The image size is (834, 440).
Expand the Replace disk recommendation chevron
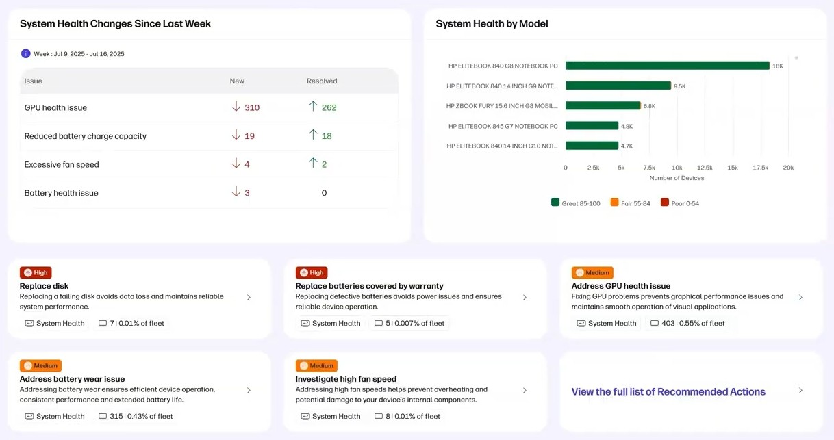point(249,298)
